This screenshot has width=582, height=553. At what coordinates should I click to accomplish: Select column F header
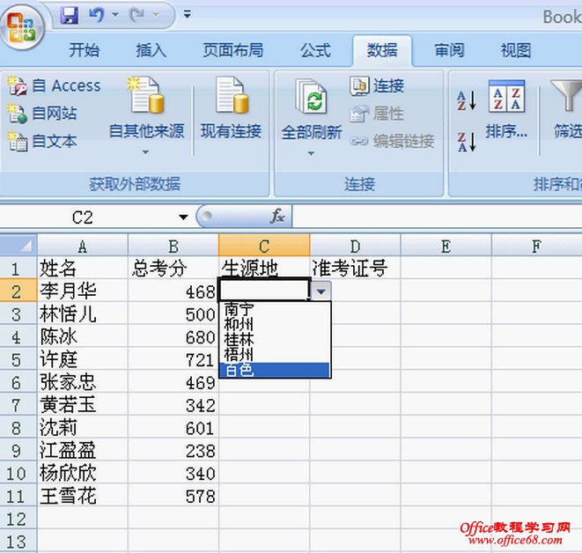537,246
